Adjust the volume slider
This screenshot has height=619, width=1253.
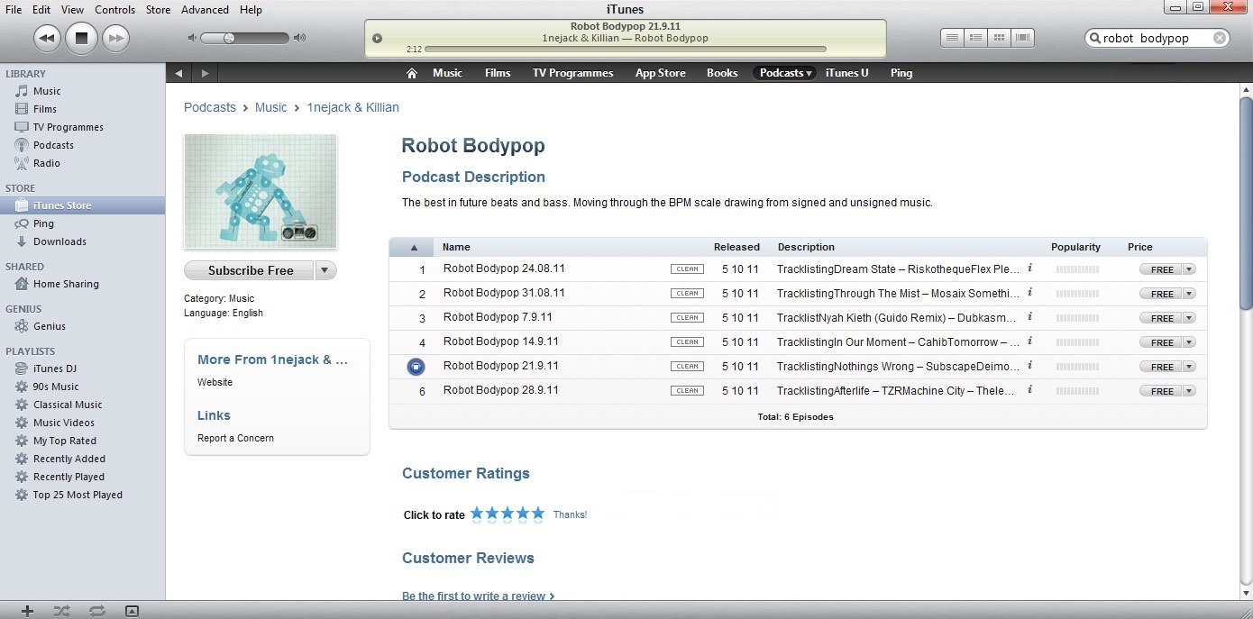(230, 38)
